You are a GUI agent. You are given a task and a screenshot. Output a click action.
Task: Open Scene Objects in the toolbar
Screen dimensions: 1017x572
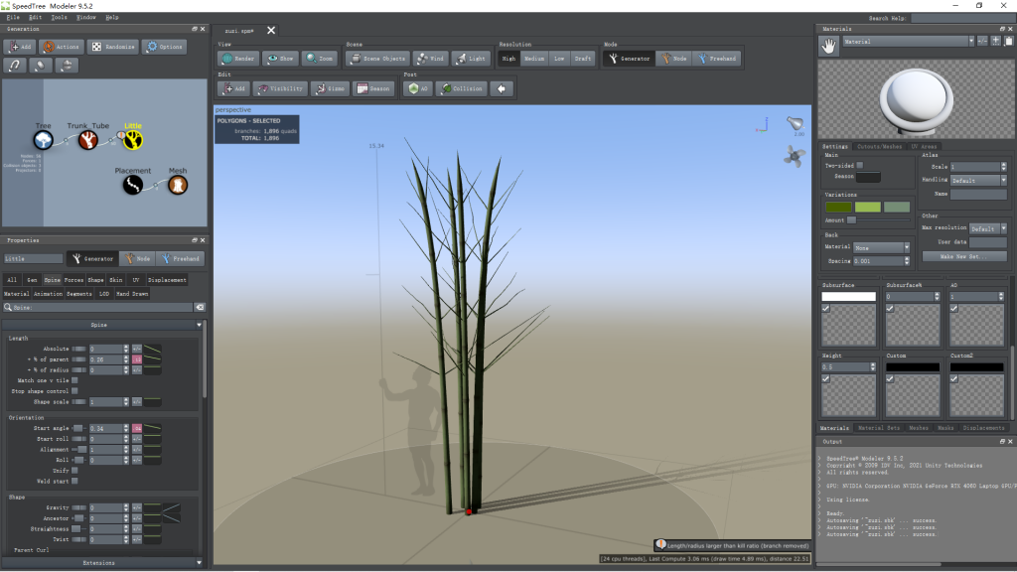coord(378,59)
